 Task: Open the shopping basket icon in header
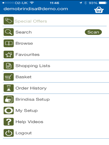pyautogui.click(x=99, y=10)
